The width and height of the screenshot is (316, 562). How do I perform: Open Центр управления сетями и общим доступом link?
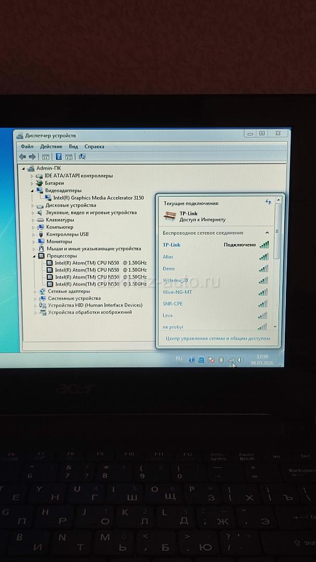[218, 338]
